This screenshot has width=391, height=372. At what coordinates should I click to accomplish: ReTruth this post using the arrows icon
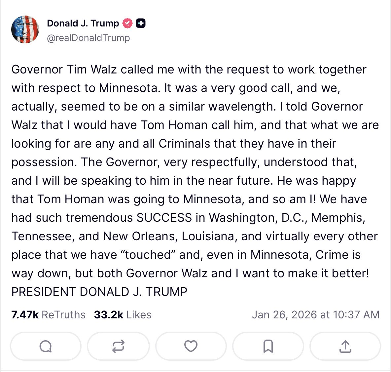pyautogui.click(x=118, y=346)
